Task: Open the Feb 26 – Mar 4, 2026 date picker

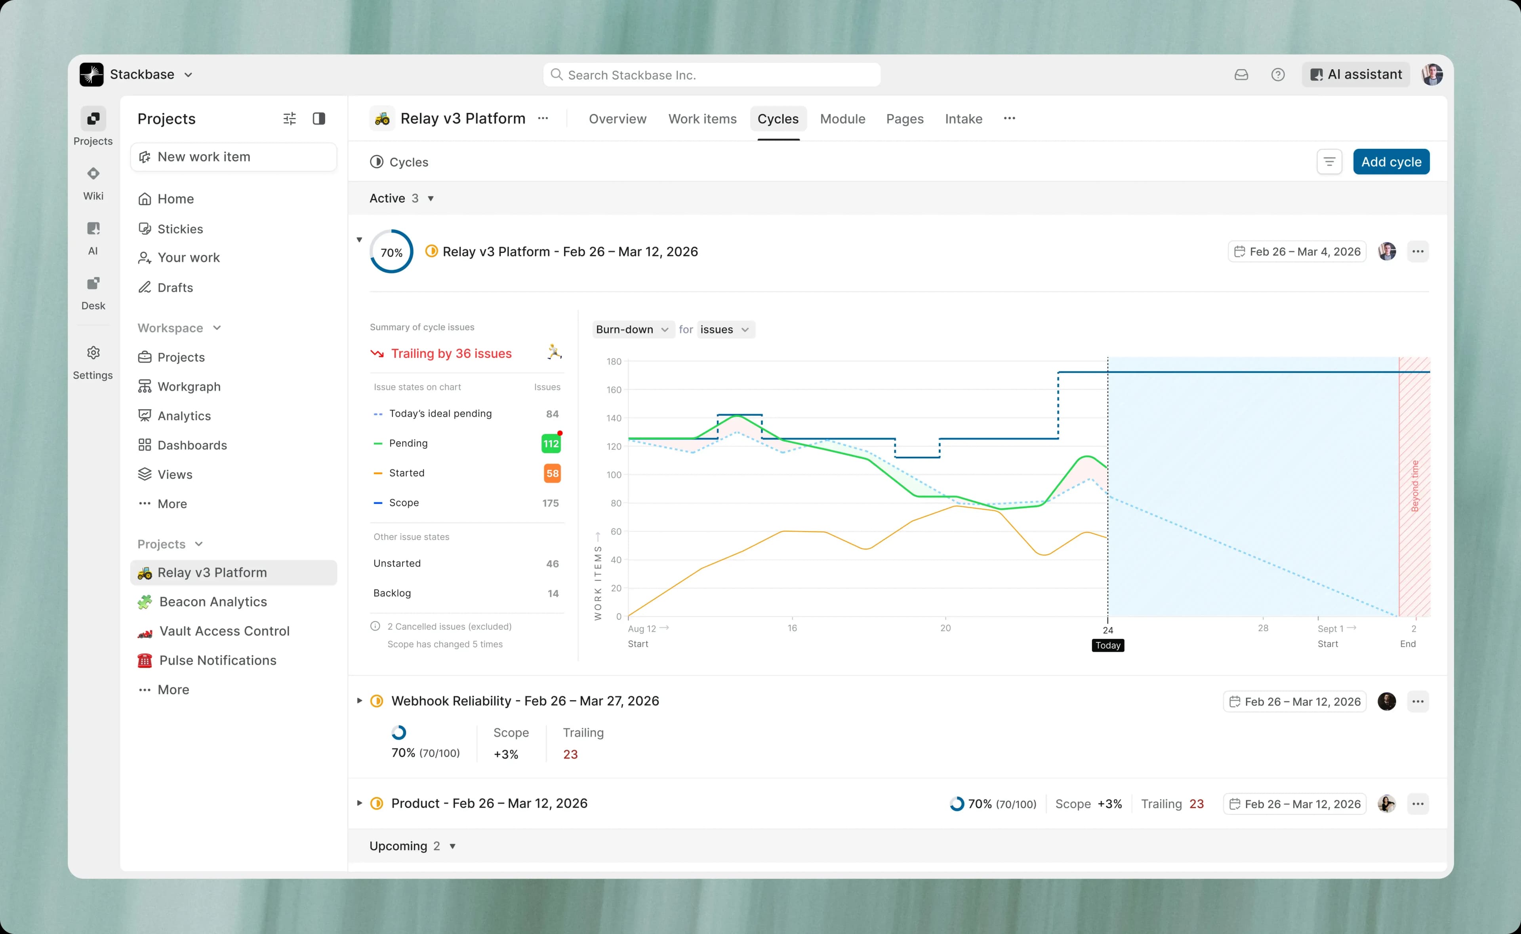Action: tap(1297, 251)
